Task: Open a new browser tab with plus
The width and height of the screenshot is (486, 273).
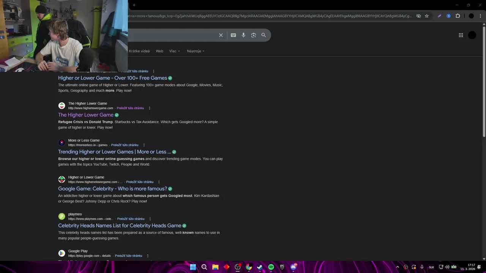Action: 134,5
